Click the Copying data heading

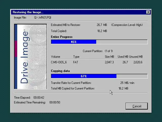[x=60, y=71]
